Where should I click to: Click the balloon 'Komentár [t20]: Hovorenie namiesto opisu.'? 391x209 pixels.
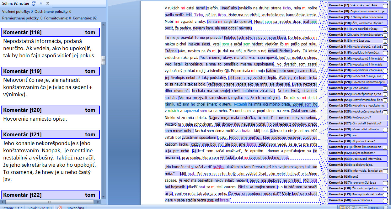pos(358,82)
